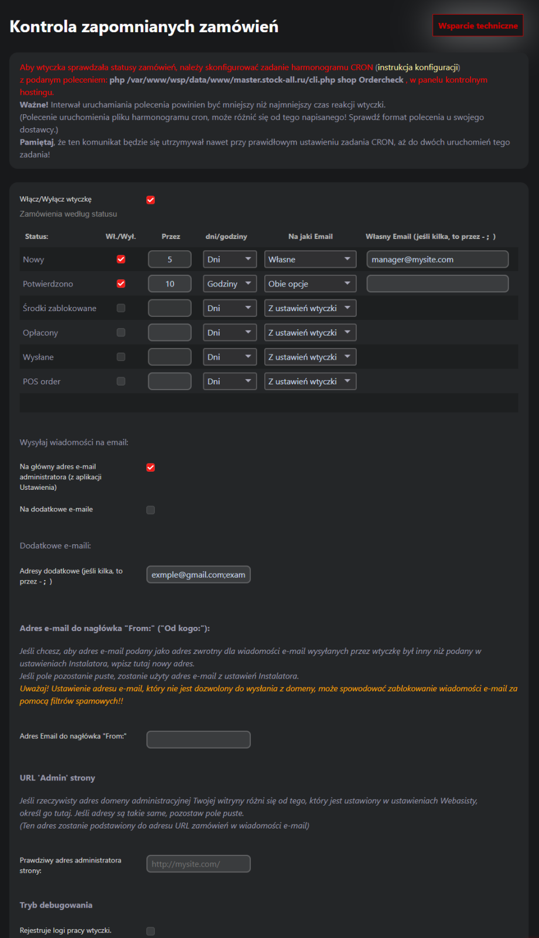Click the Przez field for Potwierdzono status

[169, 284]
